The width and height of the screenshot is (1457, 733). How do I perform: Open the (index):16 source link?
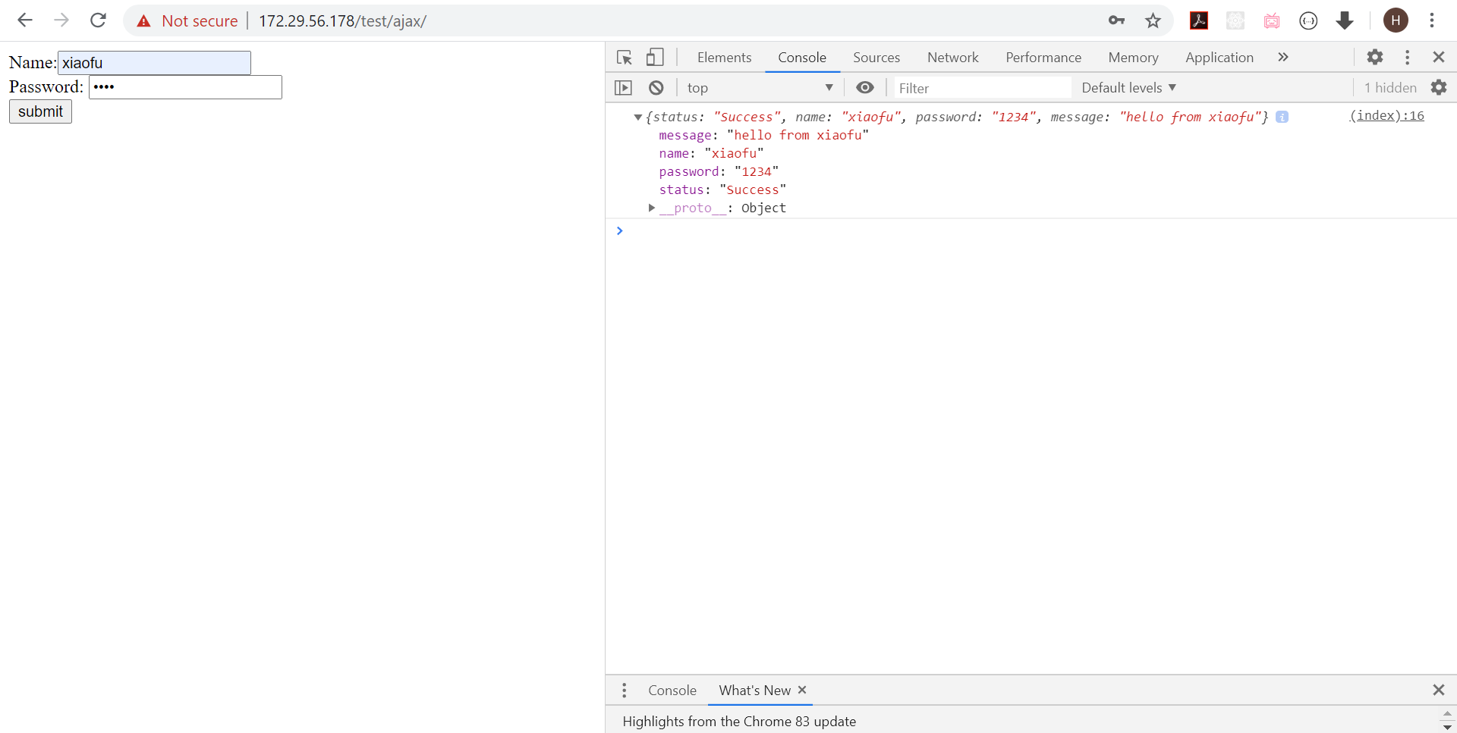click(1386, 115)
